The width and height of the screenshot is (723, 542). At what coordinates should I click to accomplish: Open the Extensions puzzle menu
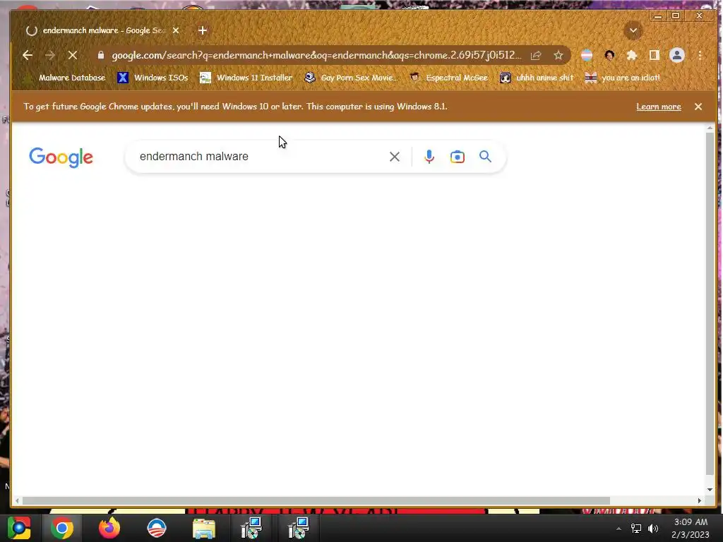click(632, 55)
